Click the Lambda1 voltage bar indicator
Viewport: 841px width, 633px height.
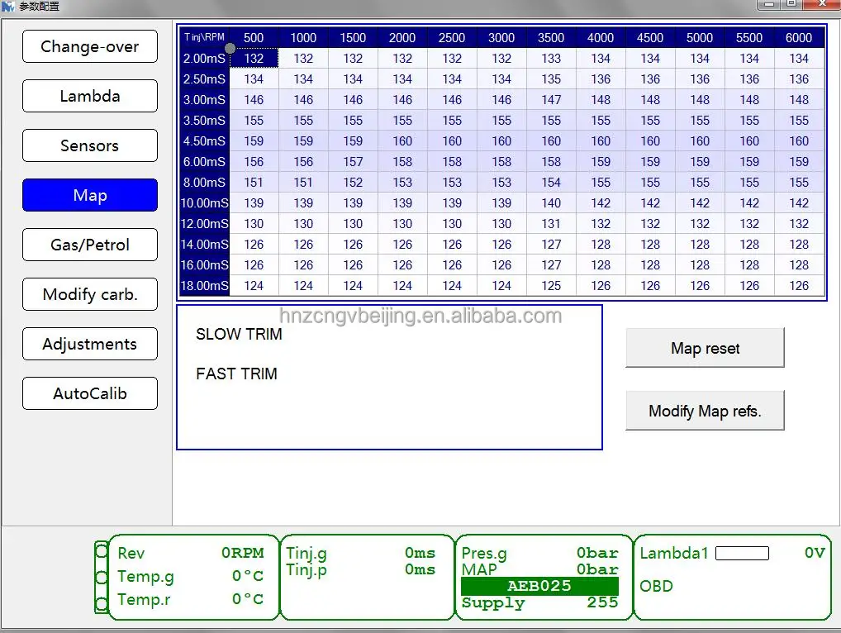(x=743, y=553)
